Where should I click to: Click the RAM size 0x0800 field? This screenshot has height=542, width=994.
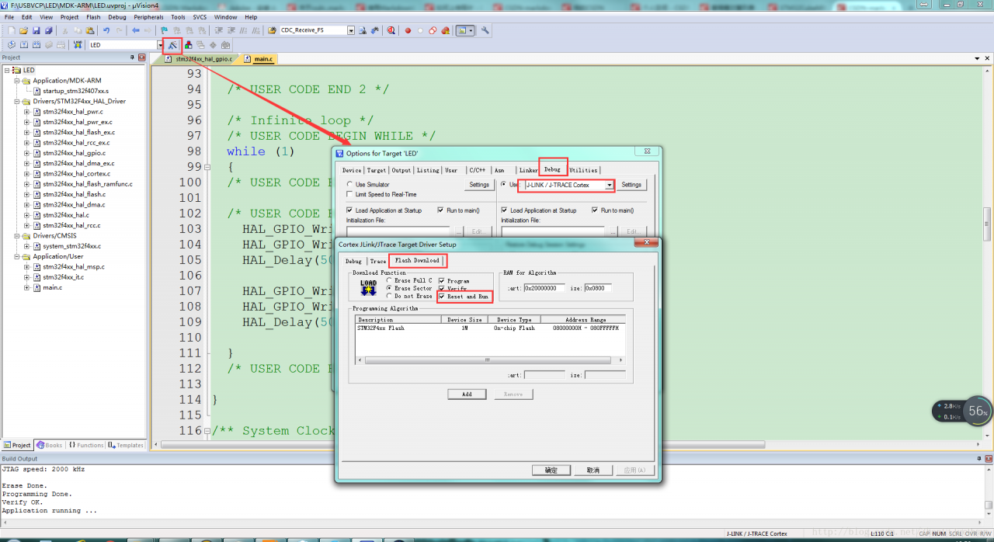pos(598,288)
